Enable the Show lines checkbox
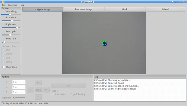 point(4,67)
